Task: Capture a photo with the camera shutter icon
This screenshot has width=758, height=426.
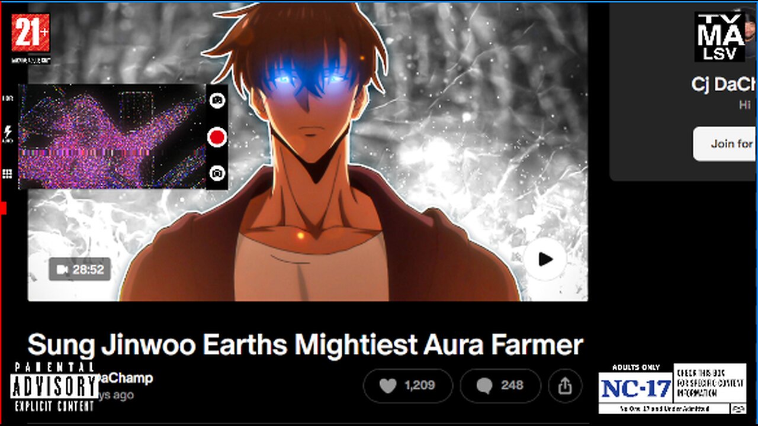Action: (217, 173)
